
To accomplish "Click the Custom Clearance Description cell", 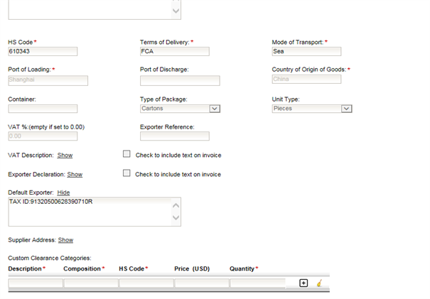I will tap(36, 283).
